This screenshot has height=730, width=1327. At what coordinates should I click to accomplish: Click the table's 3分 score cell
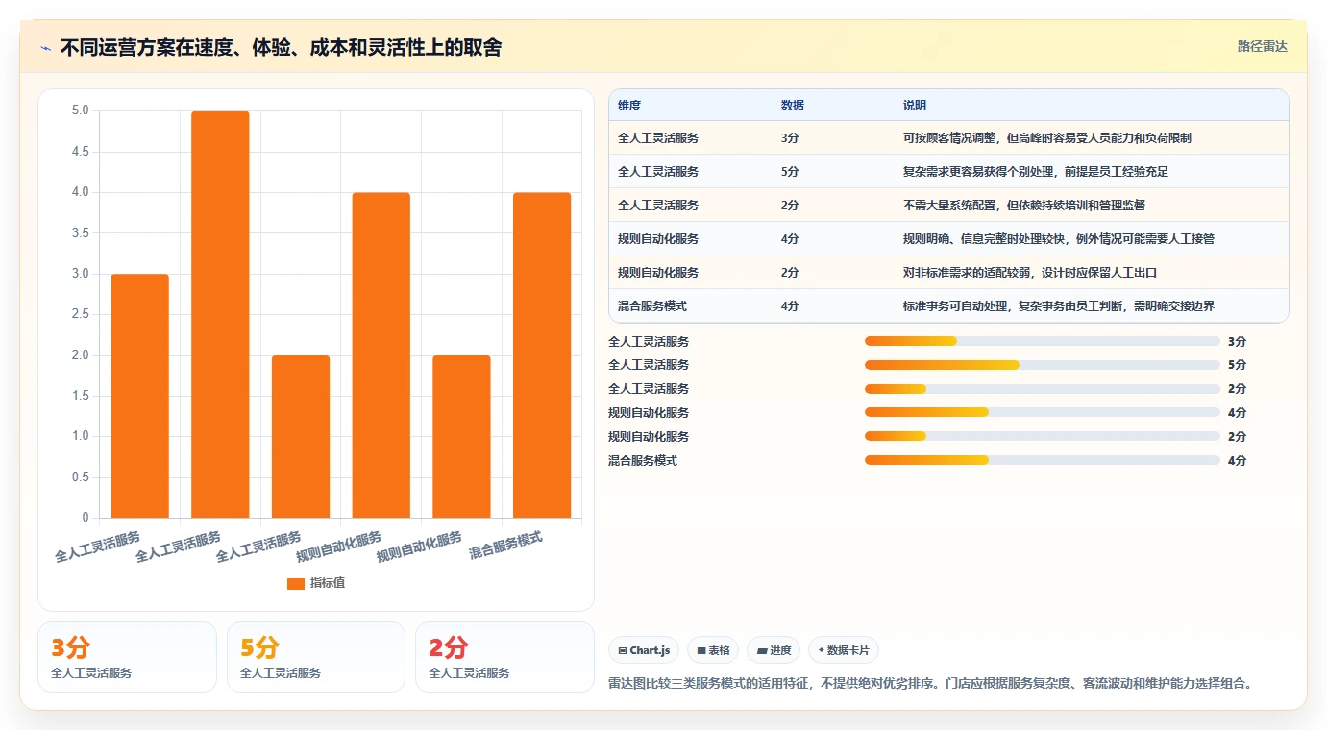pyautogui.click(x=790, y=138)
